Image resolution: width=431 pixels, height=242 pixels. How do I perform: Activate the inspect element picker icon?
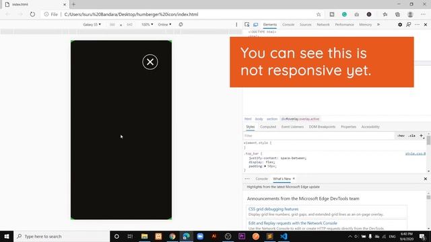coord(247,24)
